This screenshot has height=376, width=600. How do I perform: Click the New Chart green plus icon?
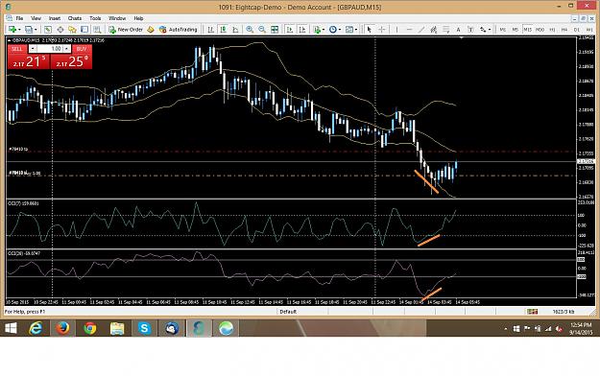(x=12, y=30)
